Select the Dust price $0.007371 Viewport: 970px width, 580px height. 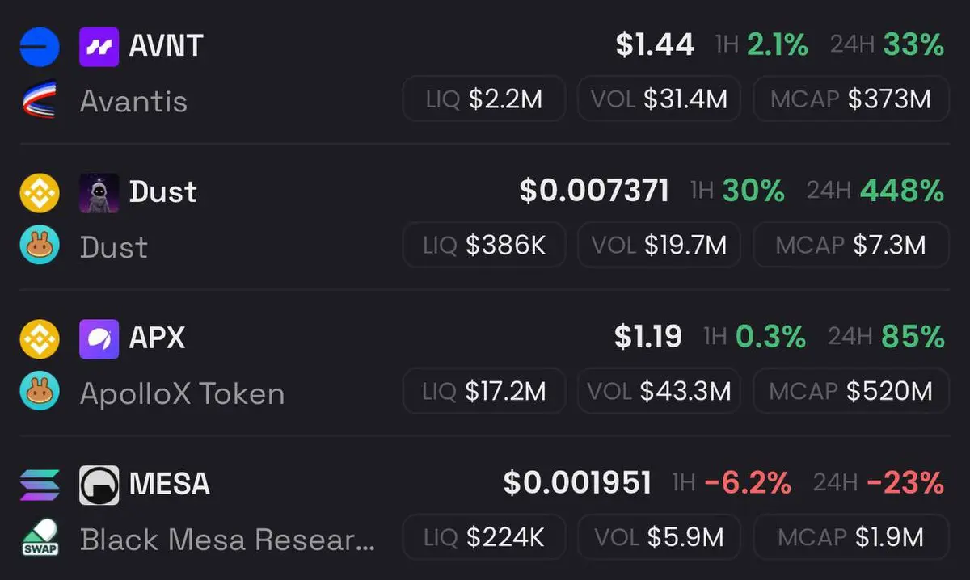click(x=594, y=191)
